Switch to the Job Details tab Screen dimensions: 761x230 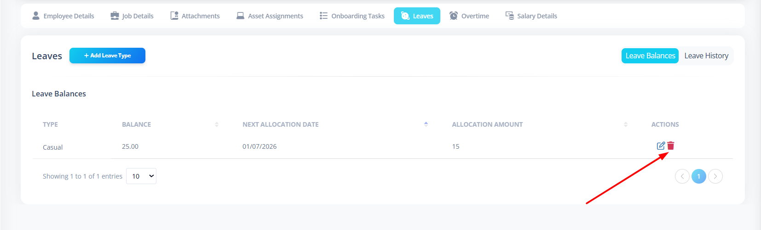[x=132, y=16]
